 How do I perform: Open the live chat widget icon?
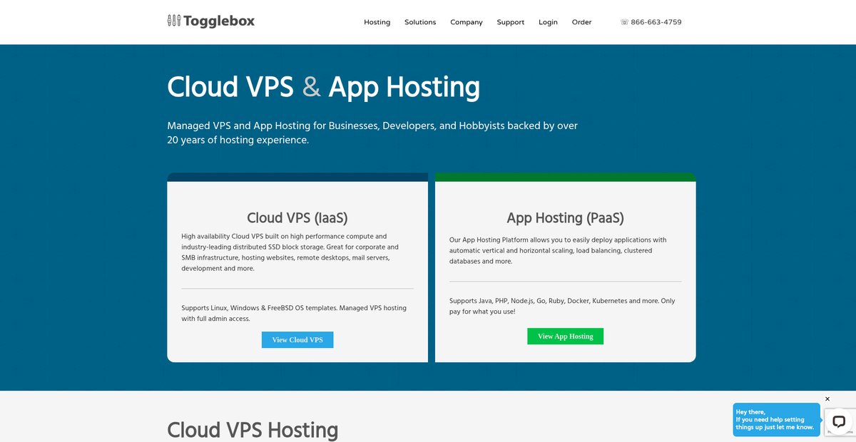[839, 421]
